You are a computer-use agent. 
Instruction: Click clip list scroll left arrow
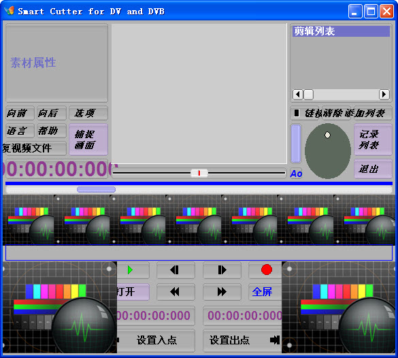pos(298,95)
